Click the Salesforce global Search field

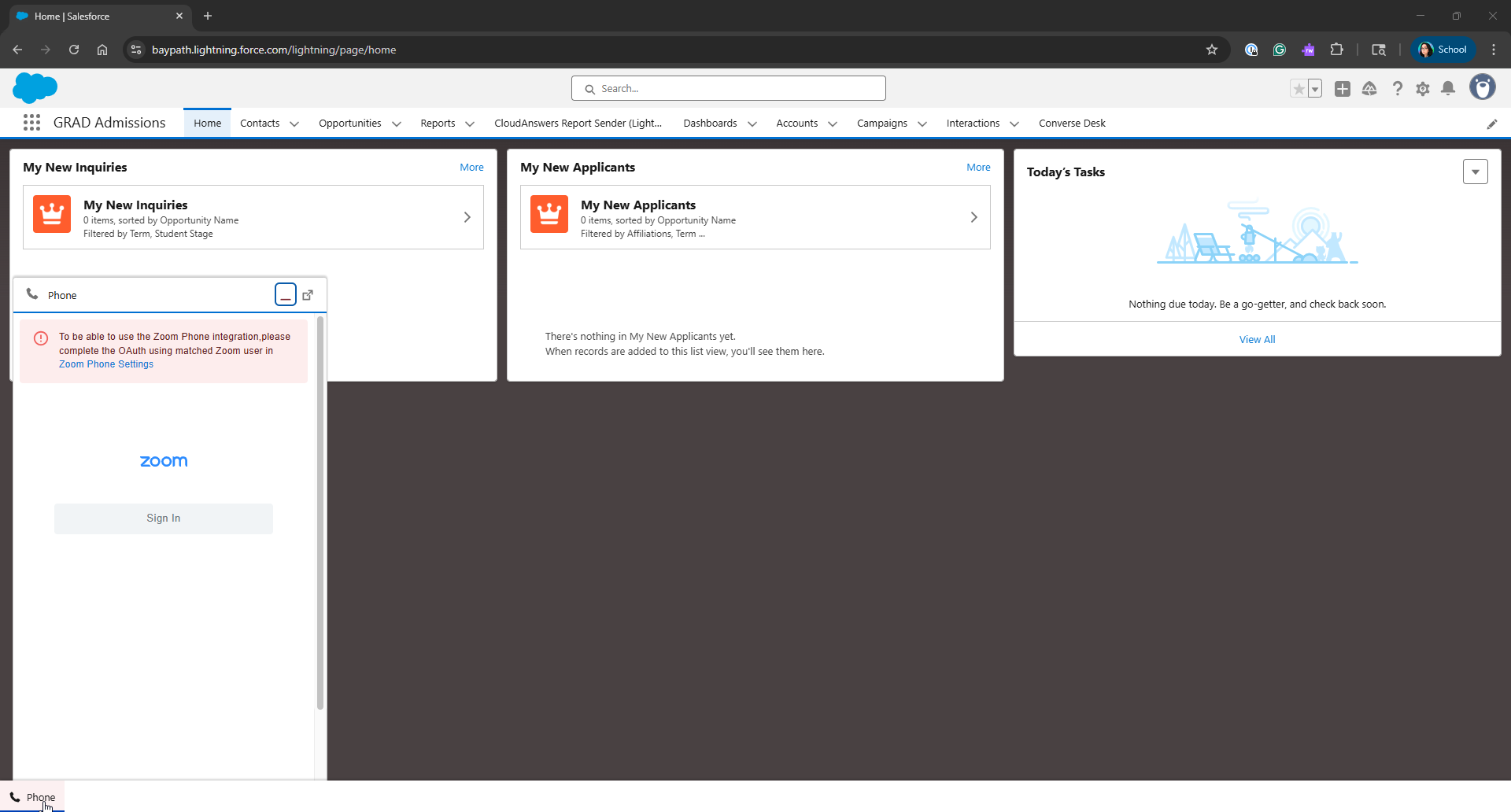pos(729,88)
